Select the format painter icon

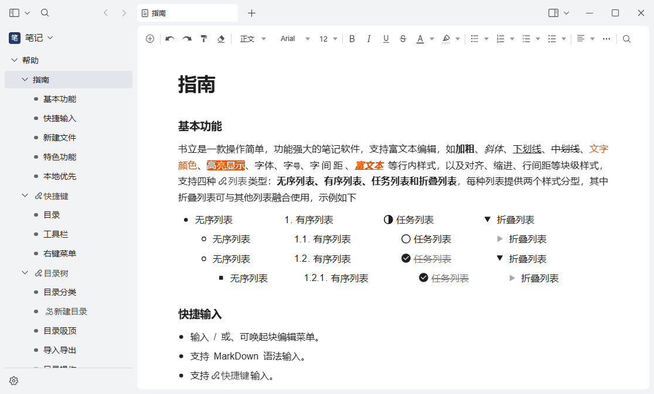(x=204, y=38)
